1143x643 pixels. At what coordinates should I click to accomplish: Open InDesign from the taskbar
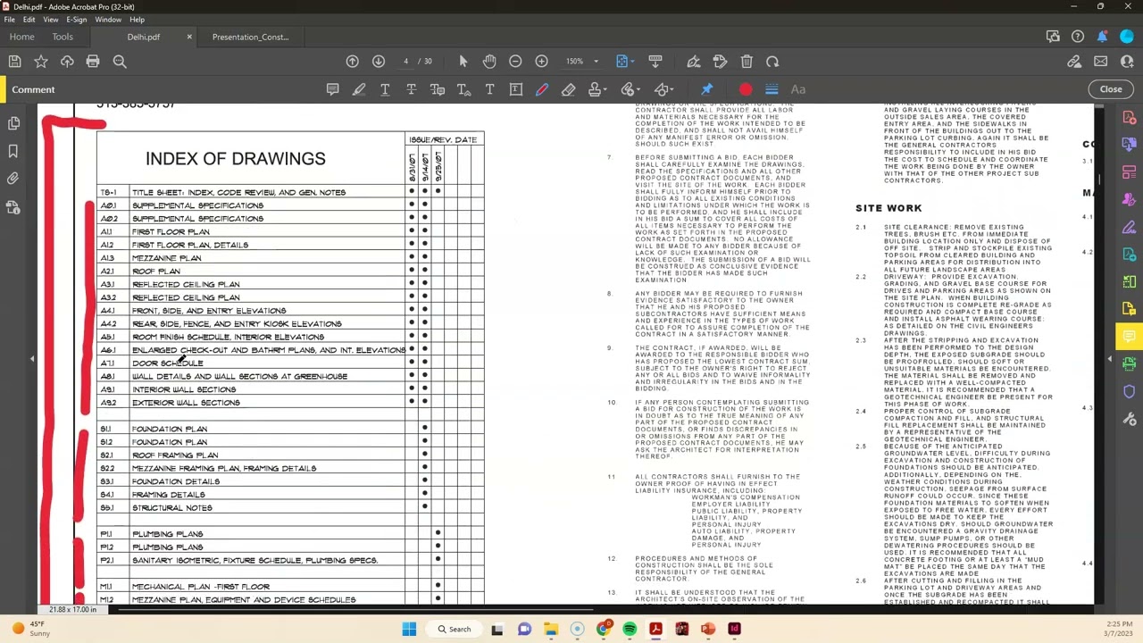click(734, 629)
